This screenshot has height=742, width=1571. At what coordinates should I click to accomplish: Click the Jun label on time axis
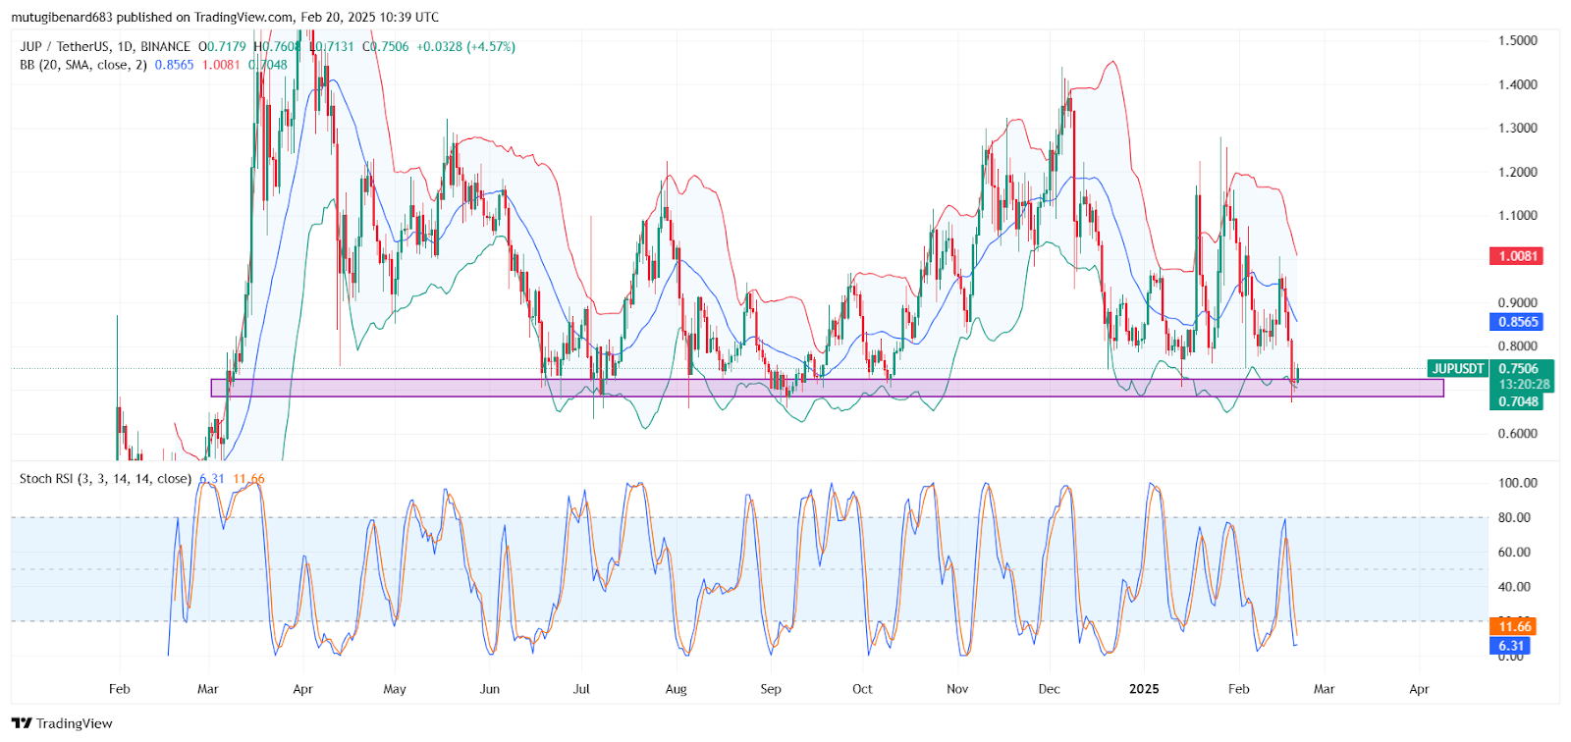[490, 689]
